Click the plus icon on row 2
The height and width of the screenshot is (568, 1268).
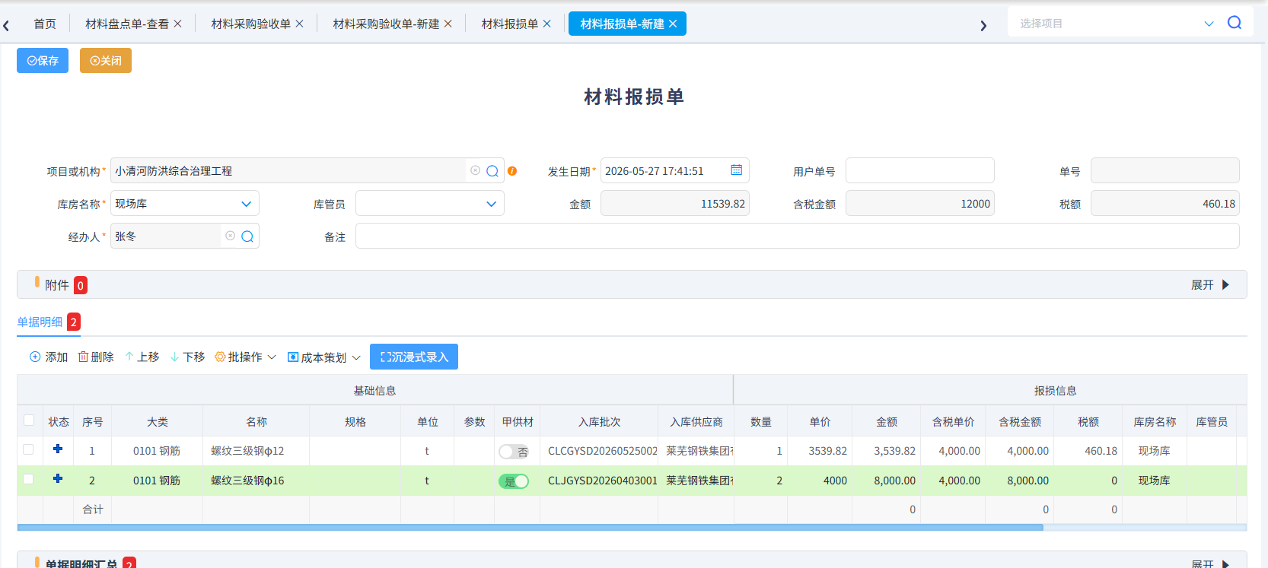coord(58,478)
